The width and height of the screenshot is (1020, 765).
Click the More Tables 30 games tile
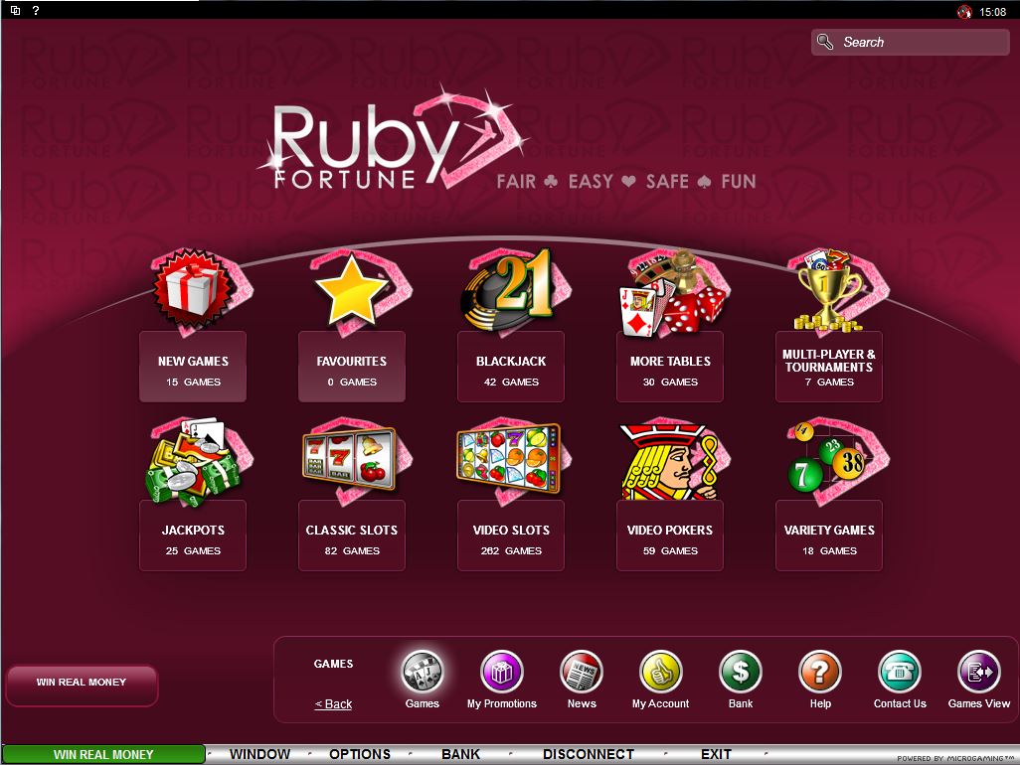click(670, 367)
